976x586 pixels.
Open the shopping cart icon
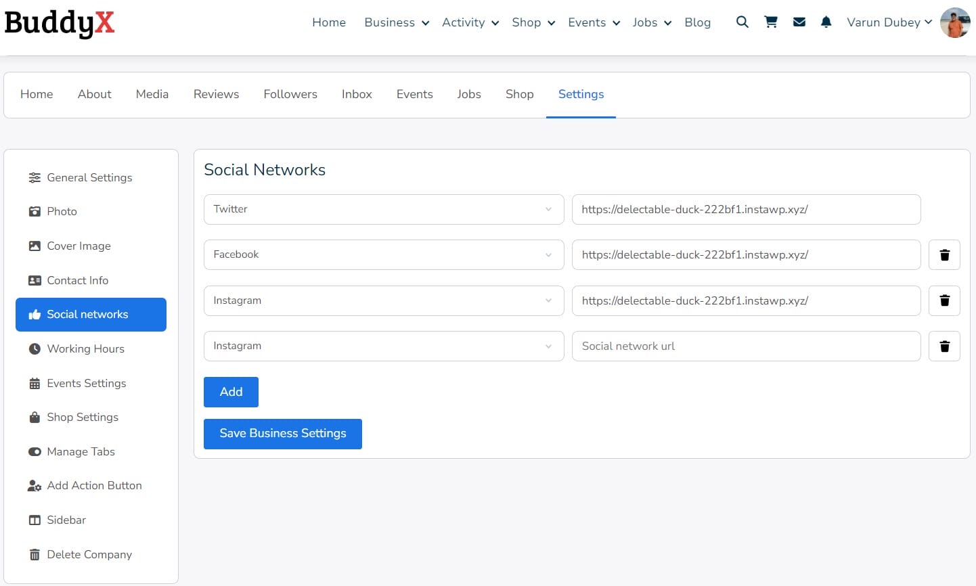pyautogui.click(x=770, y=22)
